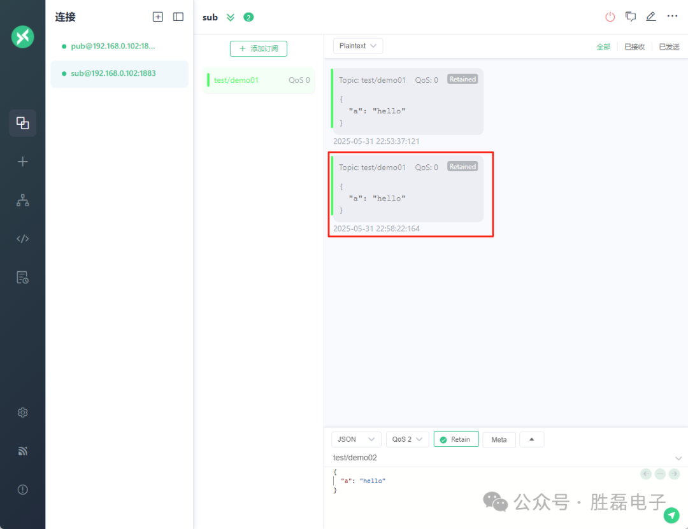Click the timestamp 2025-05-31 22:58:22:164
This screenshot has height=529, width=688.
[x=376, y=229]
